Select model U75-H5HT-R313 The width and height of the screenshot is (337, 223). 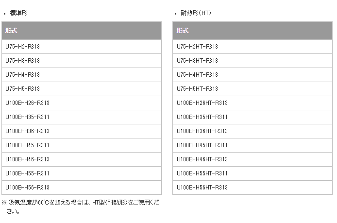[197, 89]
